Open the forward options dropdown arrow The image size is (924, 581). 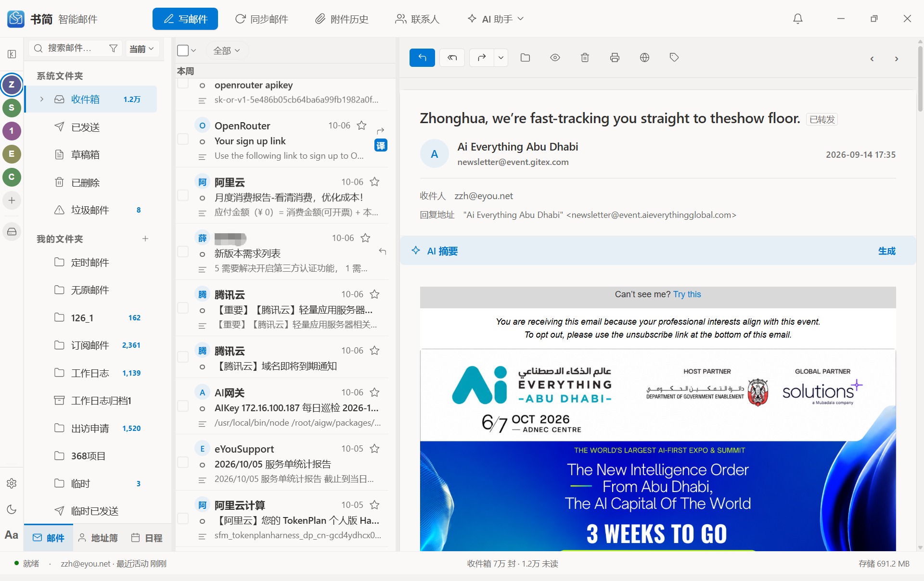coord(501,58)
